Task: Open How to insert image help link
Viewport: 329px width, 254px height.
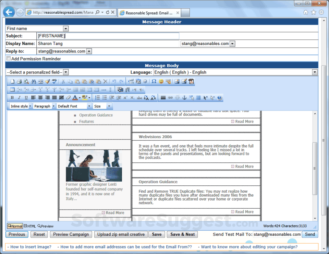Action: [x=31, y=247]
